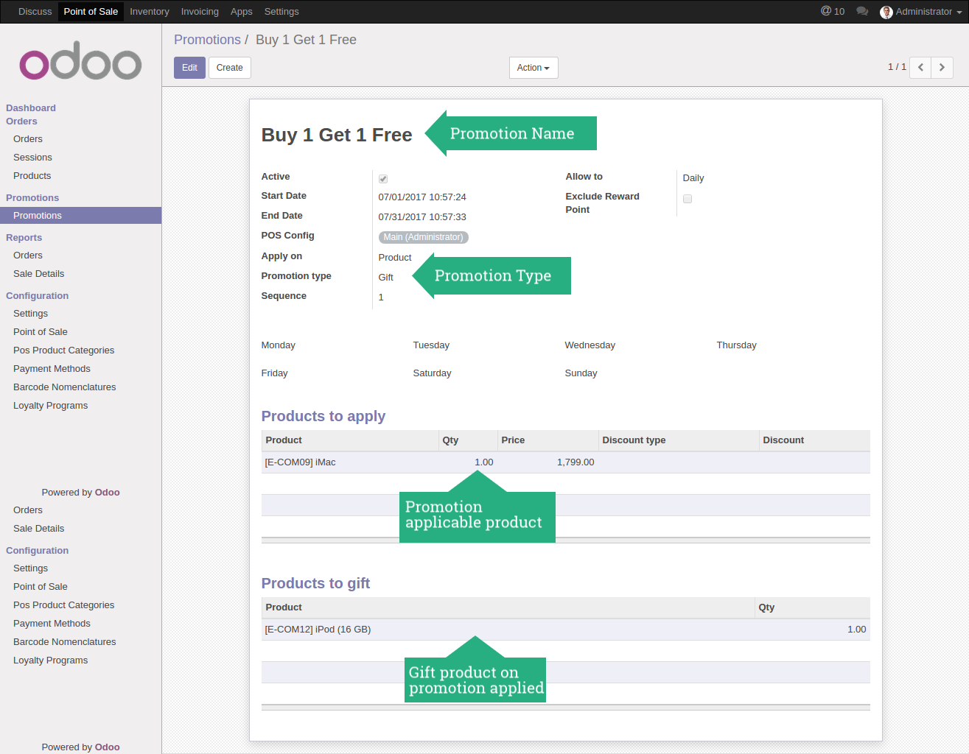Open the Action dropdown
The height and width of the screenshot is (754, 969).
[x=534, y=68]
